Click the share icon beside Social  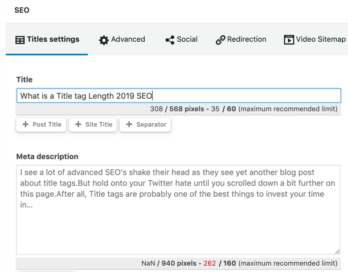(170, 40)
